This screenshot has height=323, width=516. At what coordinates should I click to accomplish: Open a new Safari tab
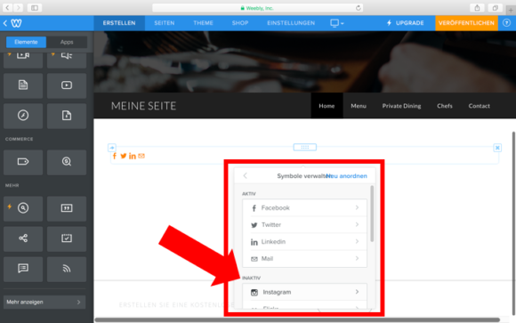click(x=511, y=11)
